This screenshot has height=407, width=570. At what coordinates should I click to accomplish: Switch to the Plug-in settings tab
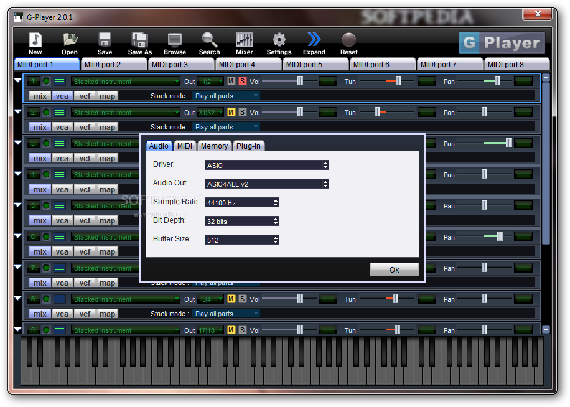click(x=249, y=146)
